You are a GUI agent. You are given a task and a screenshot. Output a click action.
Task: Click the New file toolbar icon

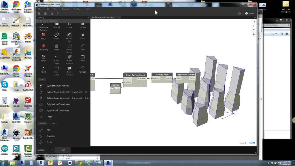tap(39, 13)
